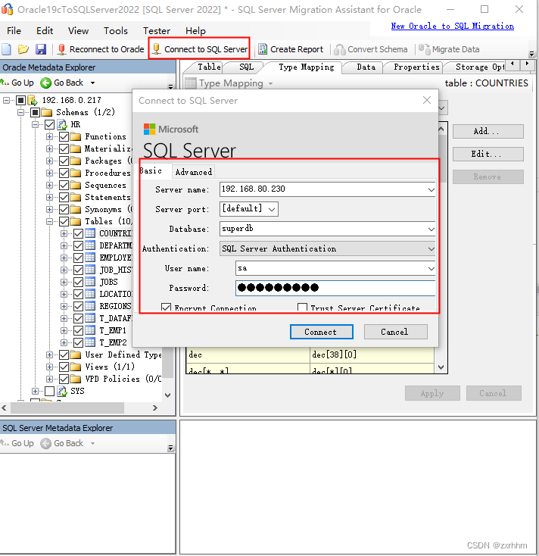Image resolution: width=539 pixels, height=556 pixels.
Task: Click the Open Project folder icon
Action: click(23, 49)
